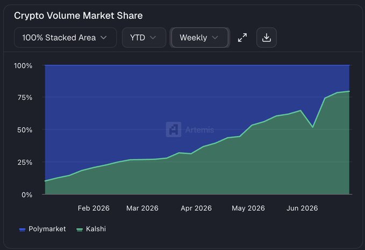
Task: Click the Feb 2026 axis label
Action: pos(94,208)
